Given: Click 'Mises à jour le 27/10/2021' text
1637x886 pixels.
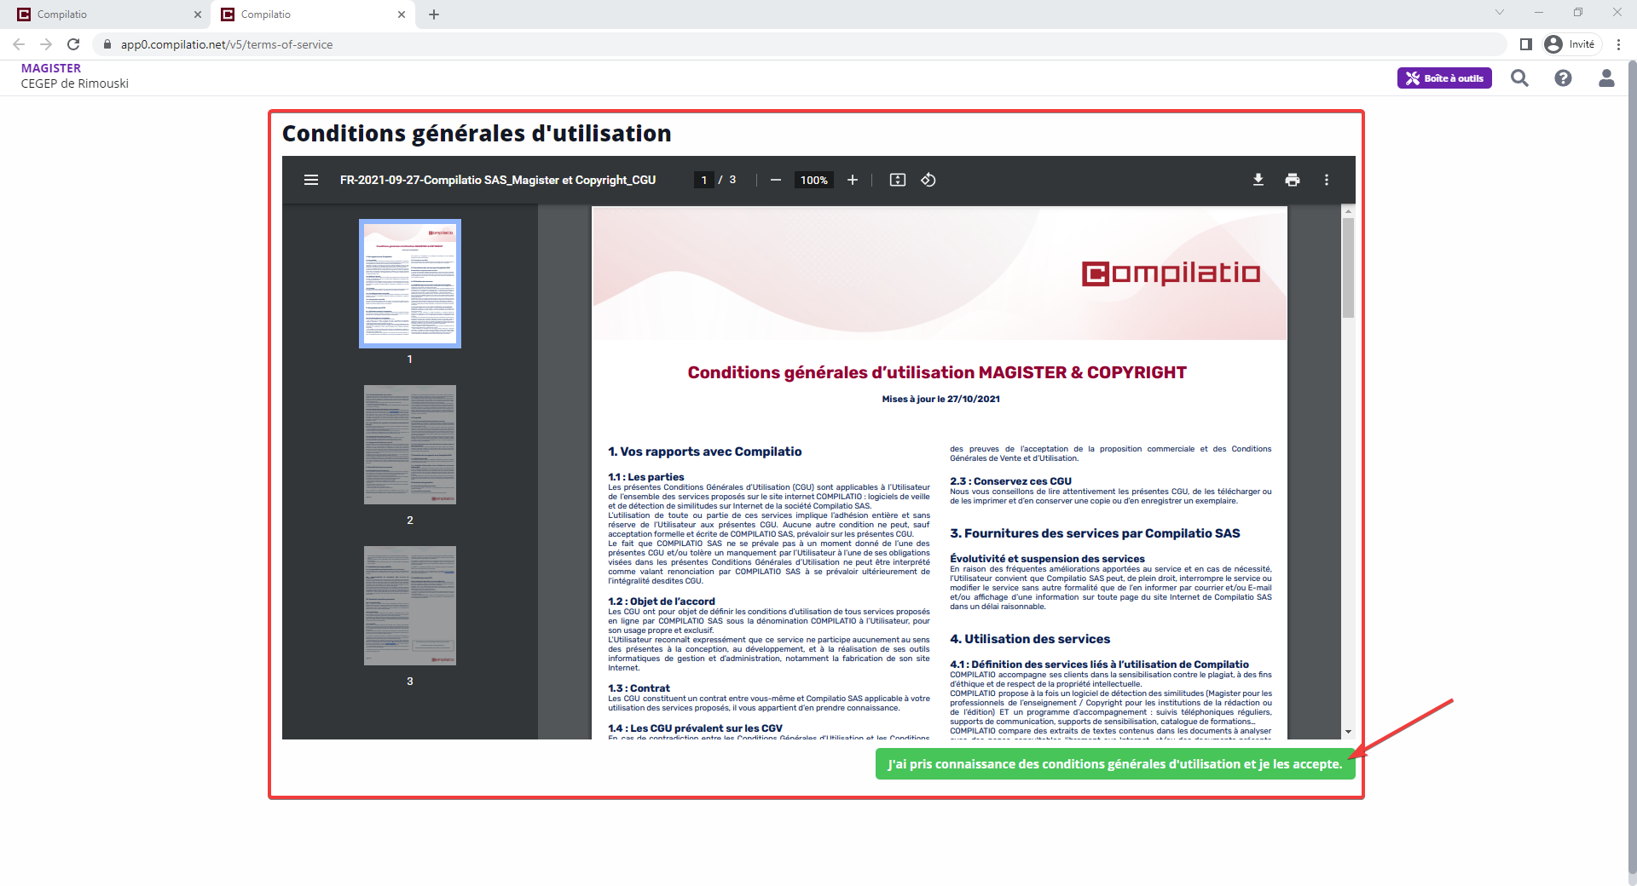Looking at the screenshot, I should pos(941,399).
